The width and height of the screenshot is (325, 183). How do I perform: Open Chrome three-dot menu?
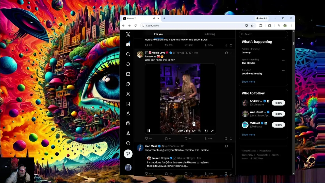click(291, 25)
